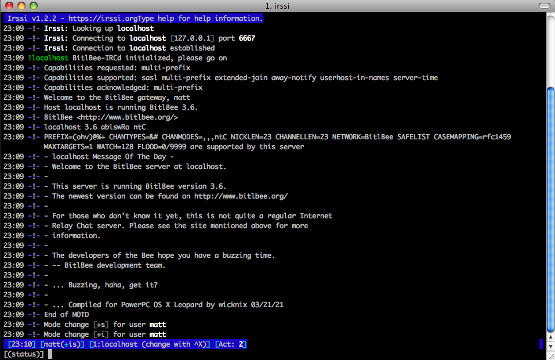Screen dimensions: 555x360
Task: Click the toolbar toggle pill at the title bar's right
Action: pyautogui.click(x=545, y=6)
